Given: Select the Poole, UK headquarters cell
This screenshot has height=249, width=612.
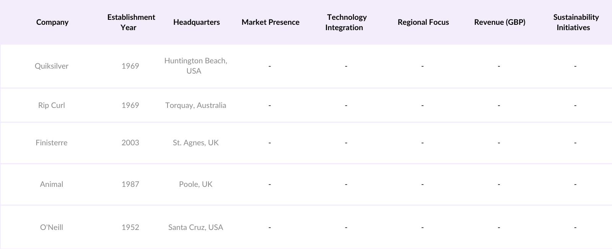Looking at the screenshot, I should pos(195,184).
